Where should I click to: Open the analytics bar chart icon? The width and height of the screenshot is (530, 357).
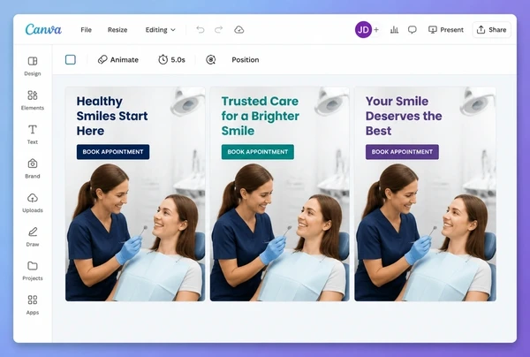coord(394,30)
